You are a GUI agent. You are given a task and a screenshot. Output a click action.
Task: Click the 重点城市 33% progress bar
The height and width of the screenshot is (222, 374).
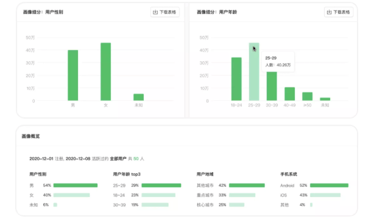pos(242,195)
